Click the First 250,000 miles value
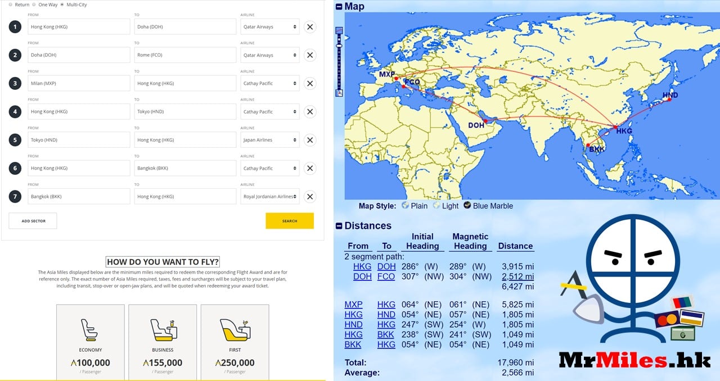The height and width of the screenshot is (381, 720). (235, 363)
